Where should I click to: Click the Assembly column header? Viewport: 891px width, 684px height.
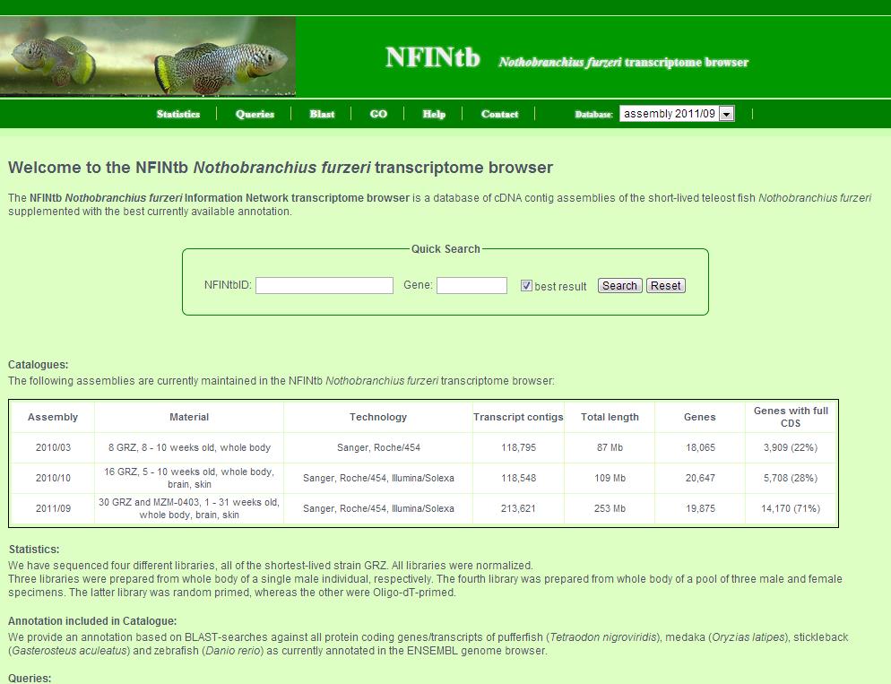click(x=53, y=417)
